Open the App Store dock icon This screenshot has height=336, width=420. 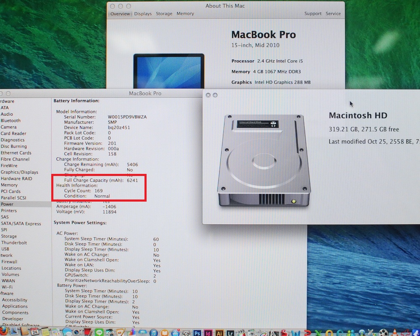pyautogui.click(x=176, y=333)
